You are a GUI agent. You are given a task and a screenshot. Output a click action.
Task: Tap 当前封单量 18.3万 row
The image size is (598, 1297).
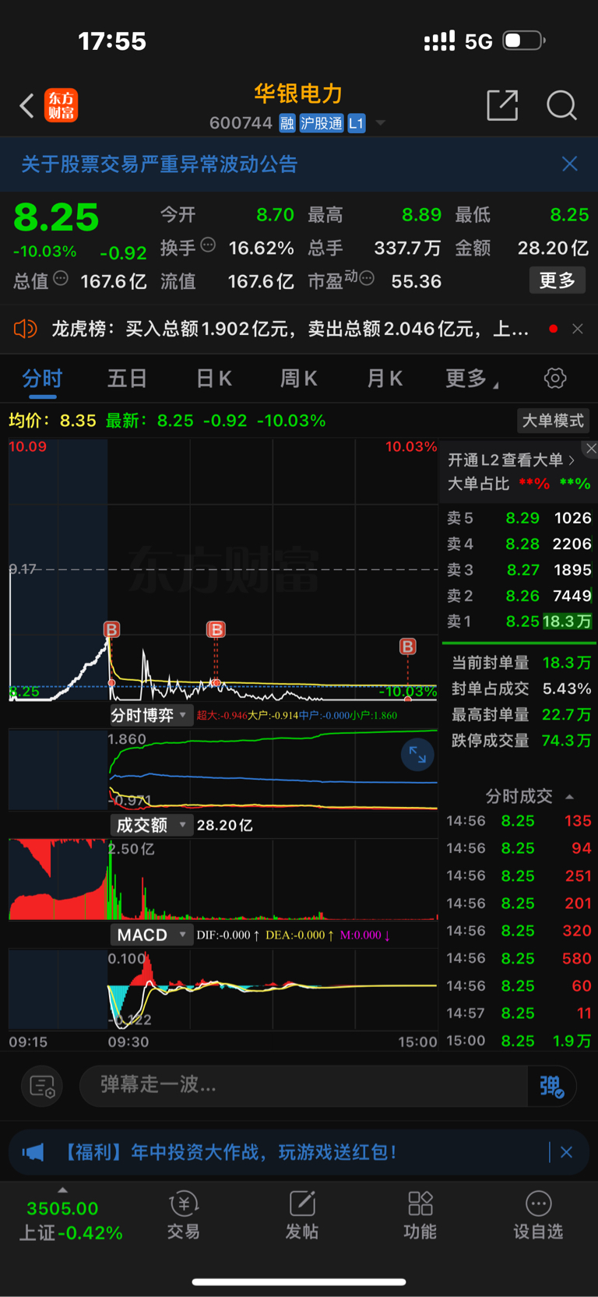point(520,663)
